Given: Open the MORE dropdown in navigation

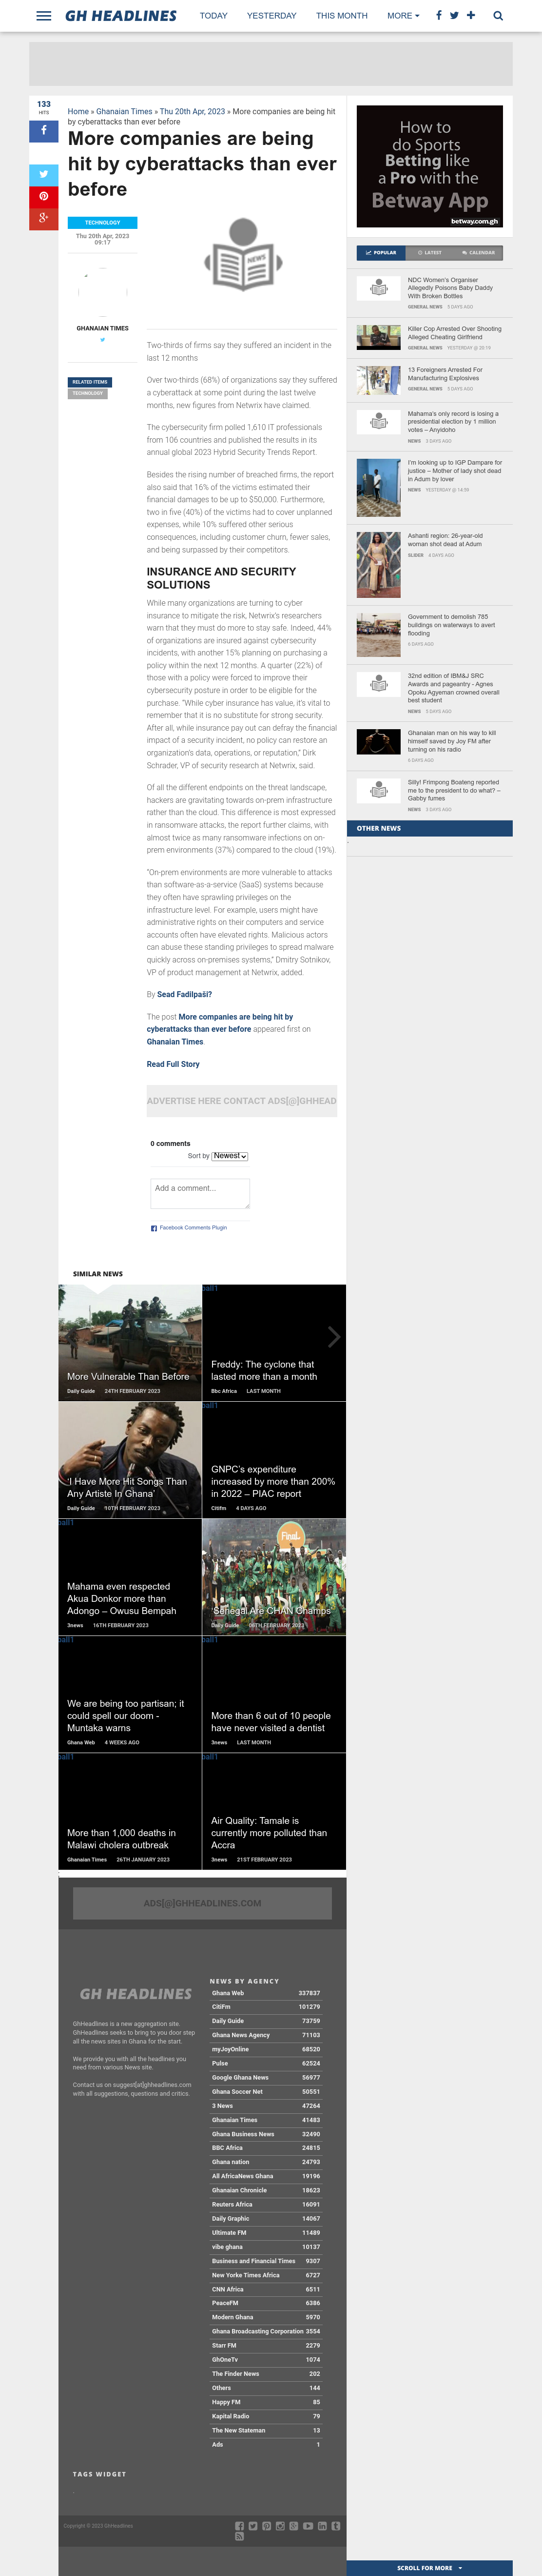Looking at the screenshot, I should click(403, 16).
